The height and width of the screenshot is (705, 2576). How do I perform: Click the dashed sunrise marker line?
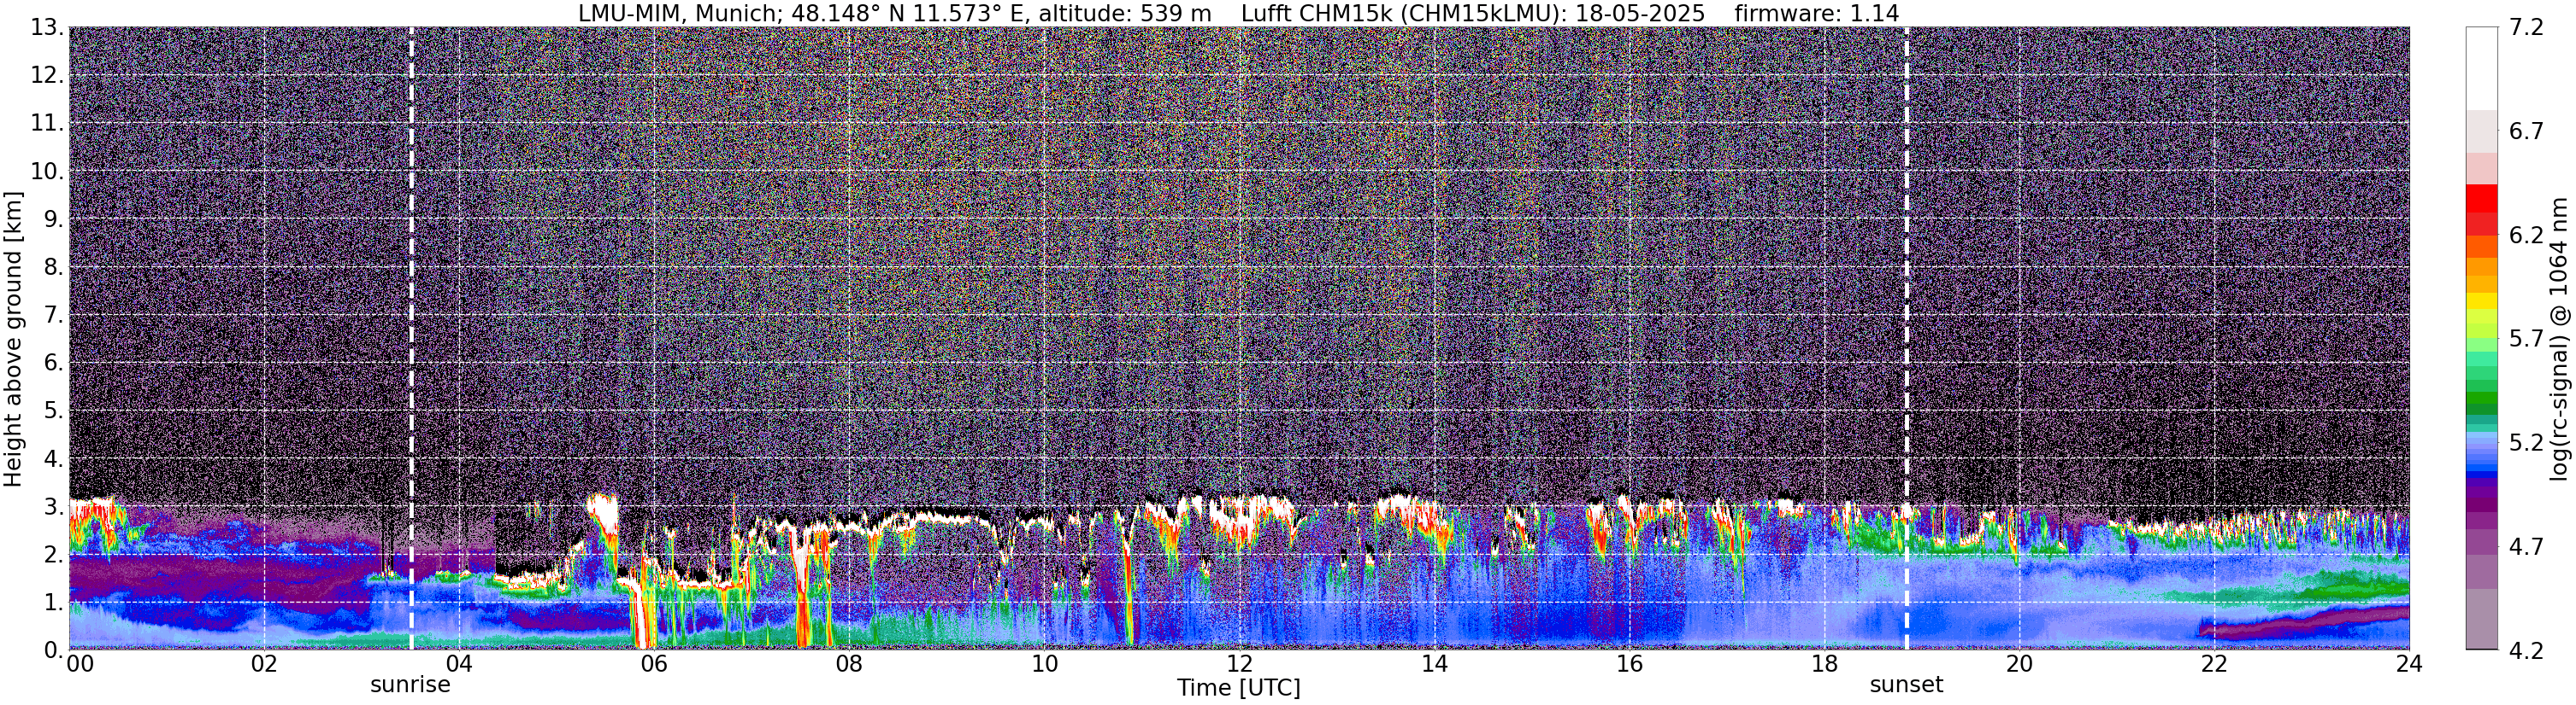(411, 339)
